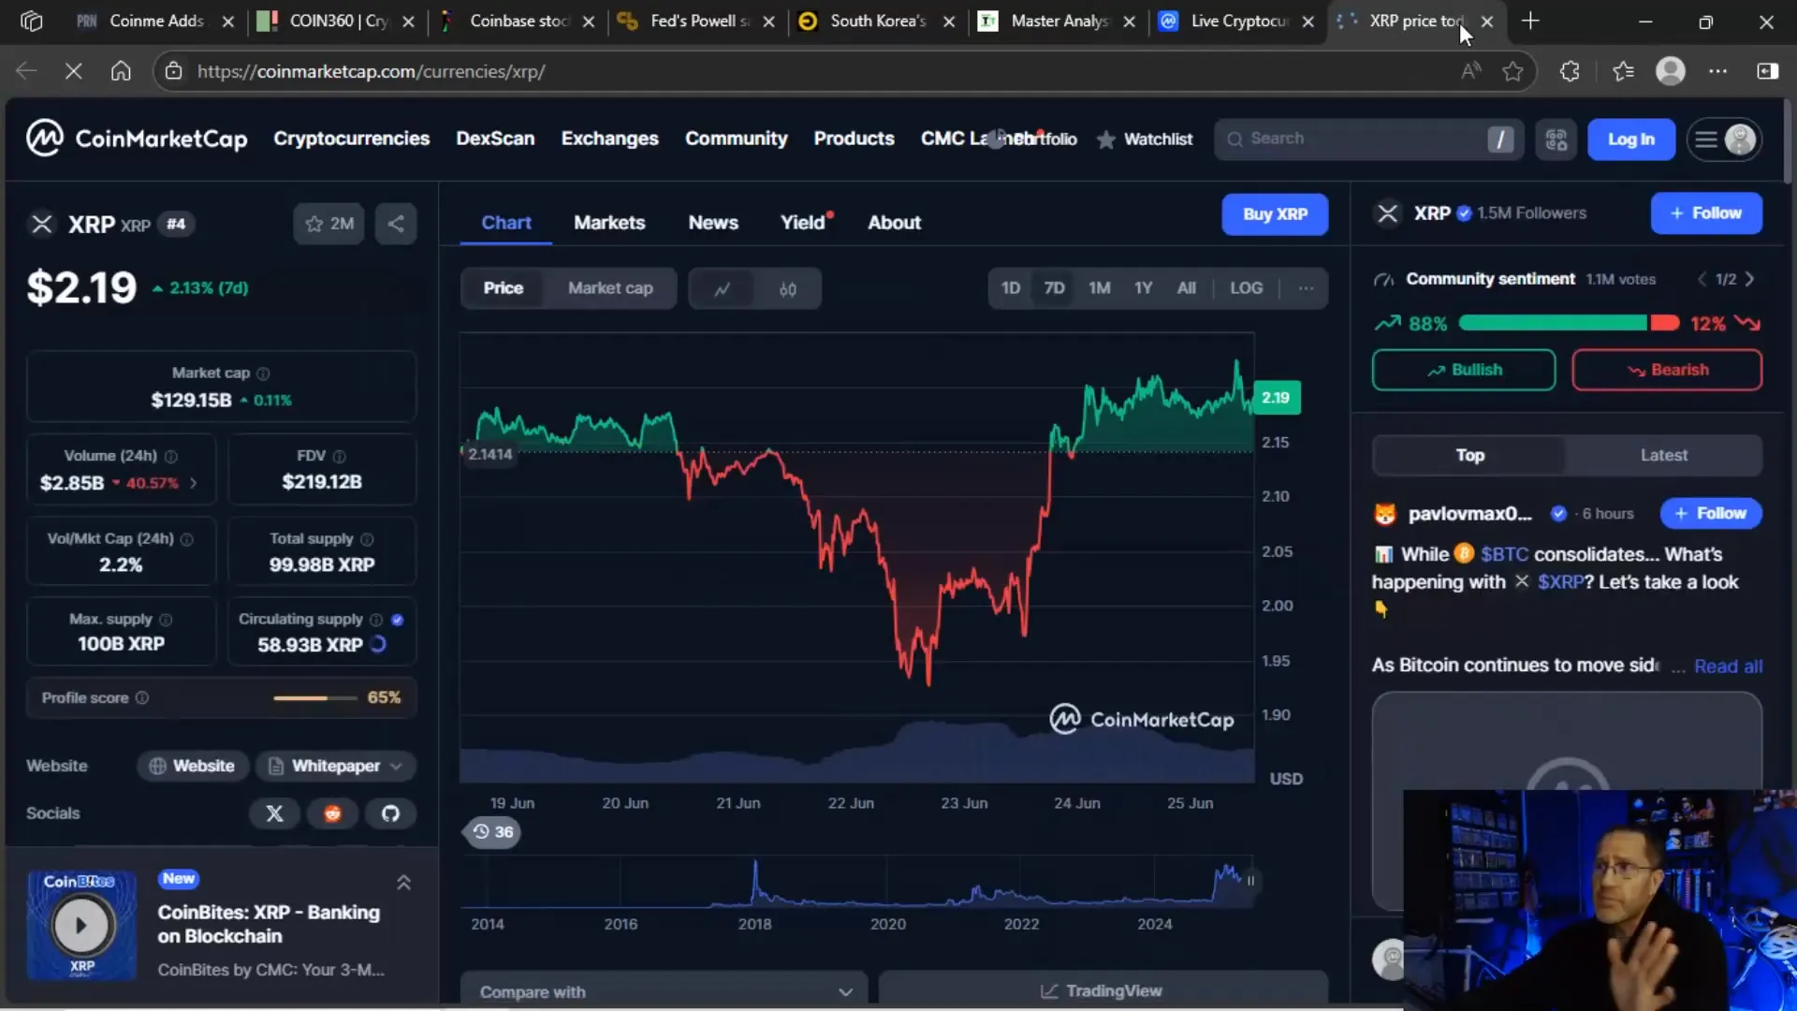Click Total supply info icon
The height and width of the screenshot is (1011, 1797).
tap(367, 539)
